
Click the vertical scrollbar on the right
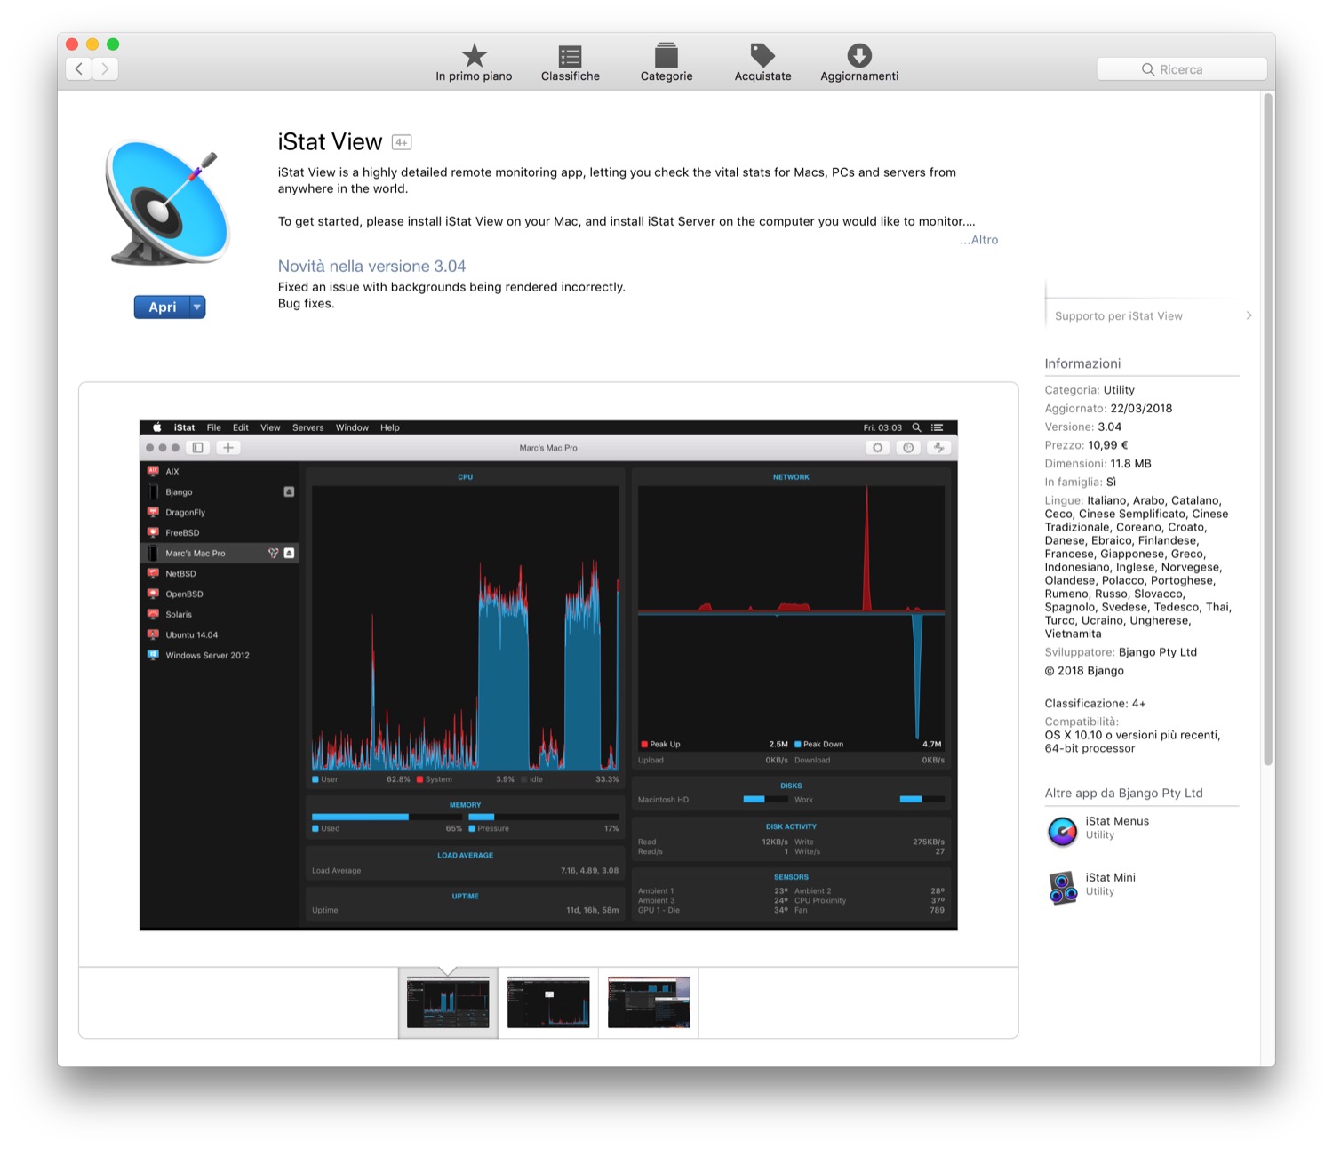click(x=1268, y=428)
